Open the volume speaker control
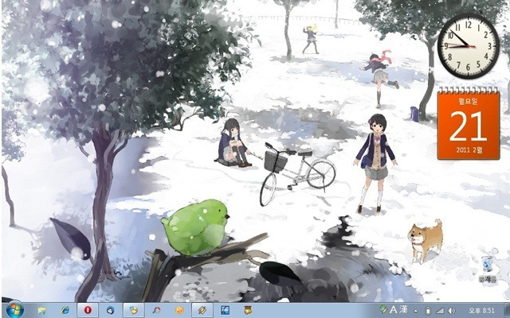Screen dimensions: 510x318 (452, 311)
